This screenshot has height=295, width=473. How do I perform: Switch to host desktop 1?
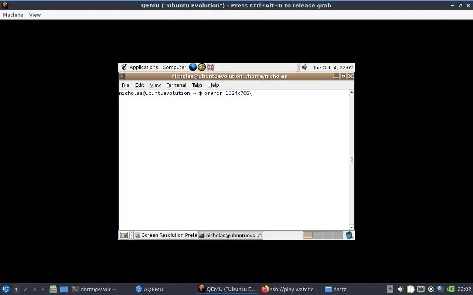[16, 289]
